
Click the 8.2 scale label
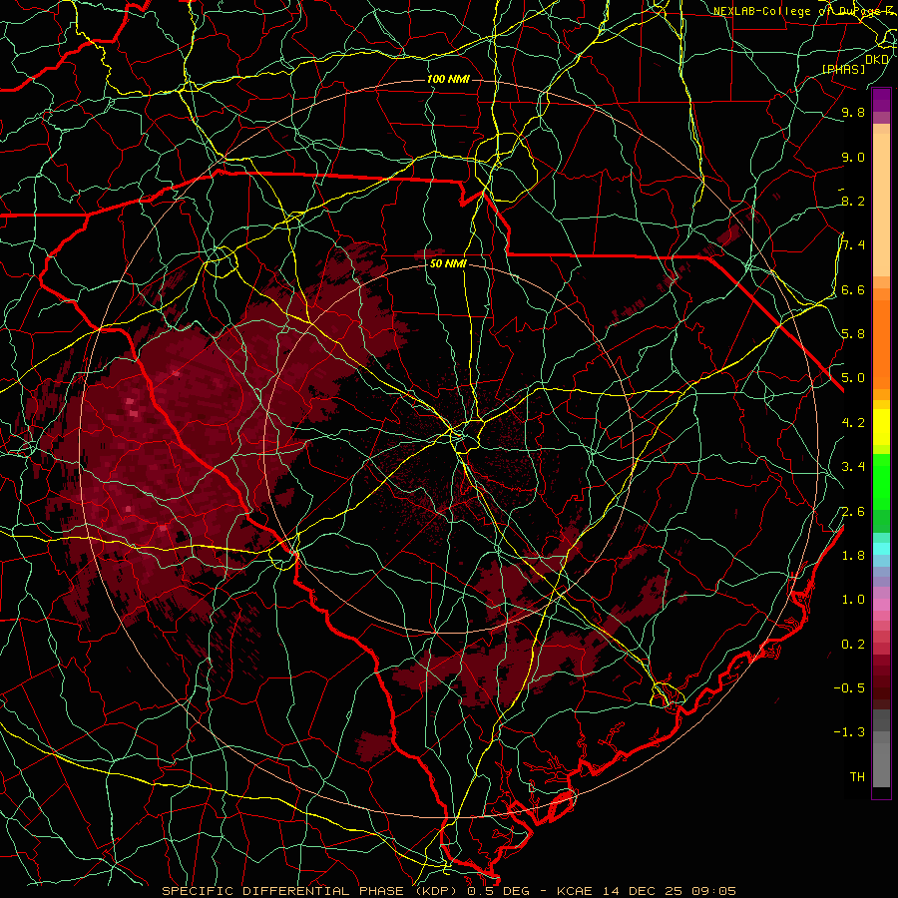point(853,201)
